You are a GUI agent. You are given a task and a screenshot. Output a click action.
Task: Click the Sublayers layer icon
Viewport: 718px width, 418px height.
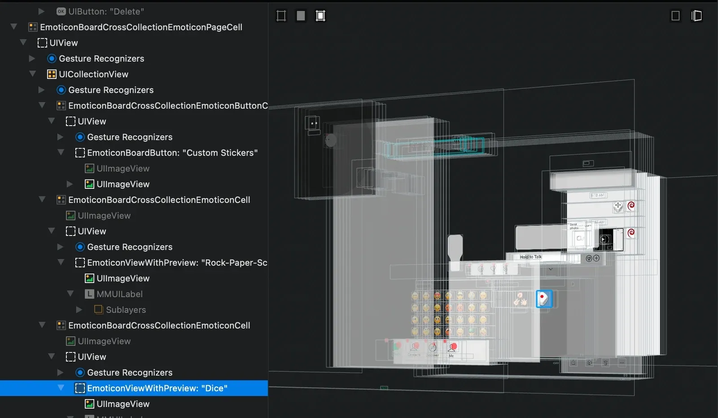point(99,309)
